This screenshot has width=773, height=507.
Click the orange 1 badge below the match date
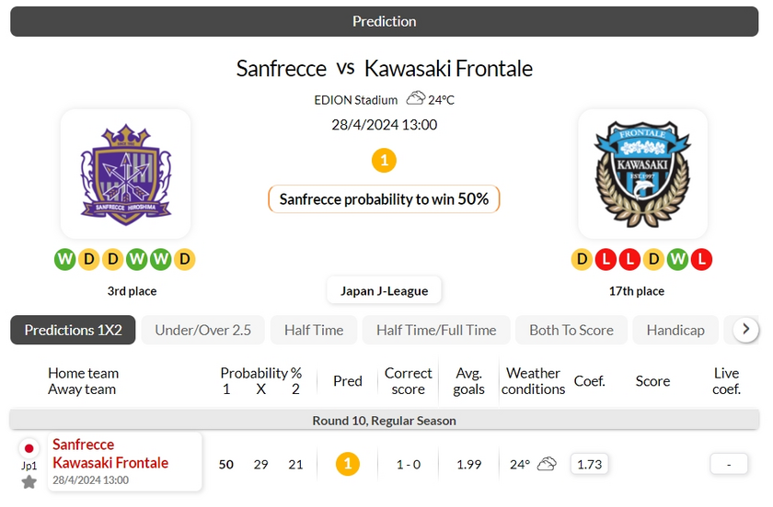tap(384, 161)
